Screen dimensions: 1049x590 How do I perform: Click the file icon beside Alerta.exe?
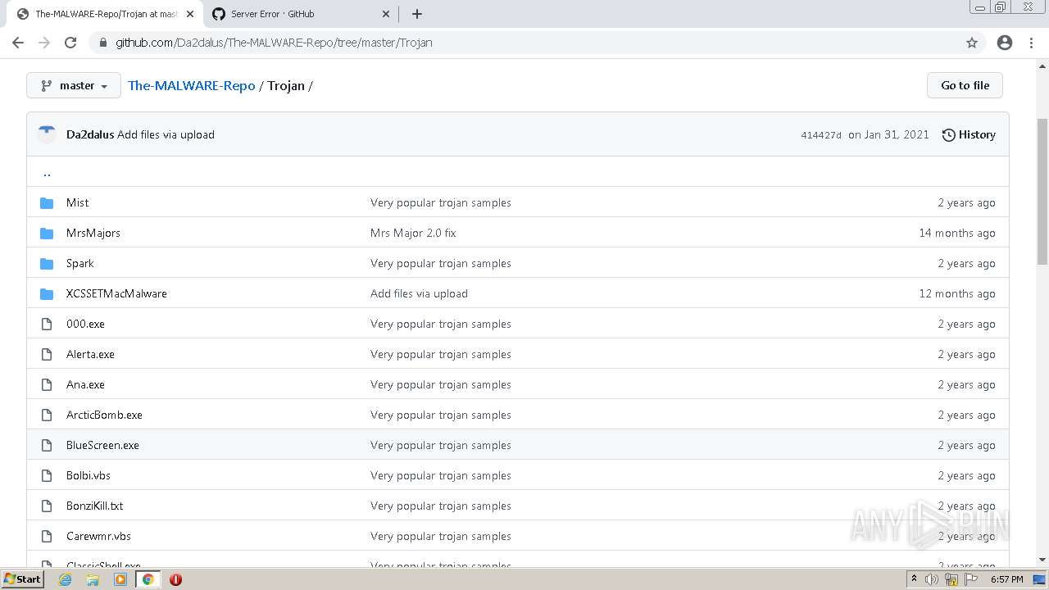pos(47,354)
